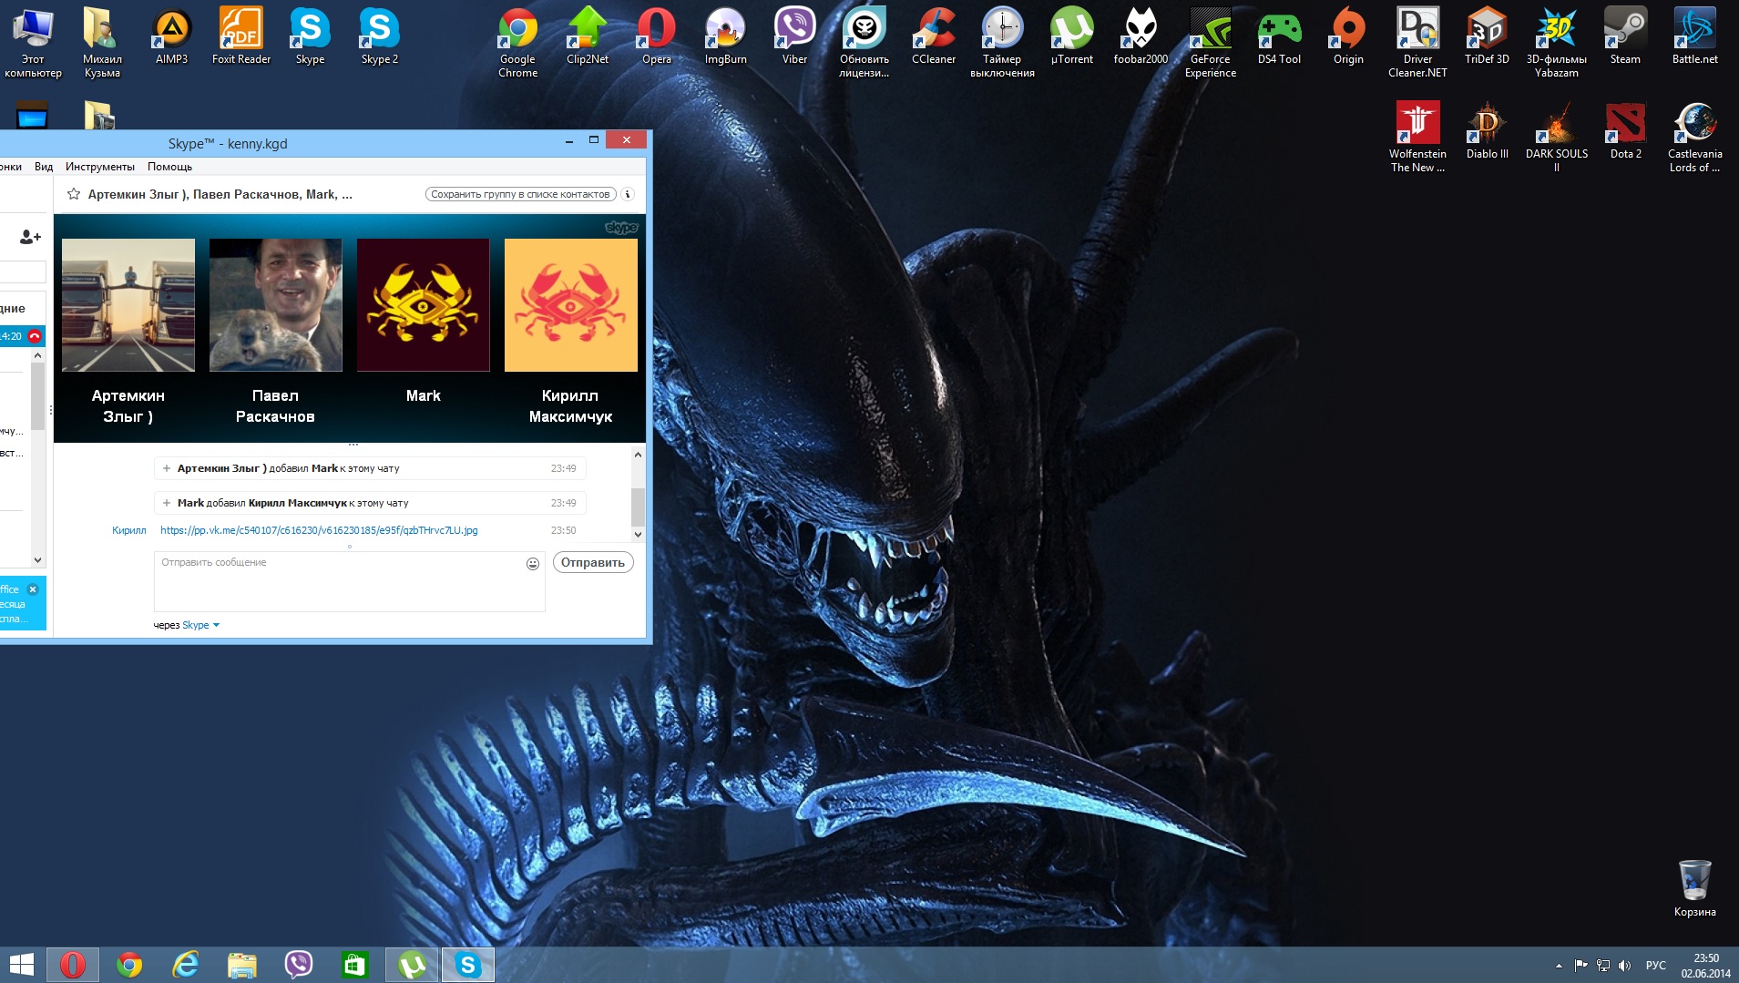The image size is (1739, 983).
Task: Open the emoticon picker in message box
Action: pyautogui.click(x=533, y=564)
